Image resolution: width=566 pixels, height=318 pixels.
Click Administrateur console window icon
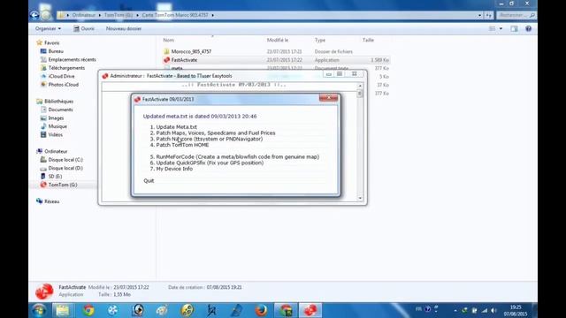pos(105,76)
